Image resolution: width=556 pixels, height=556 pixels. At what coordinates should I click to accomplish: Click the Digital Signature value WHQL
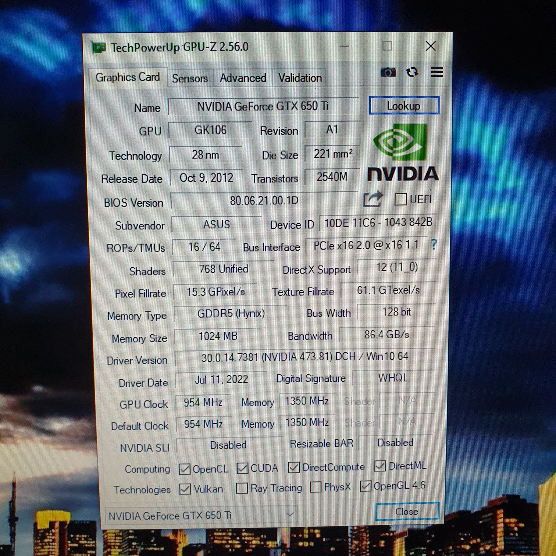coord(393,378)
